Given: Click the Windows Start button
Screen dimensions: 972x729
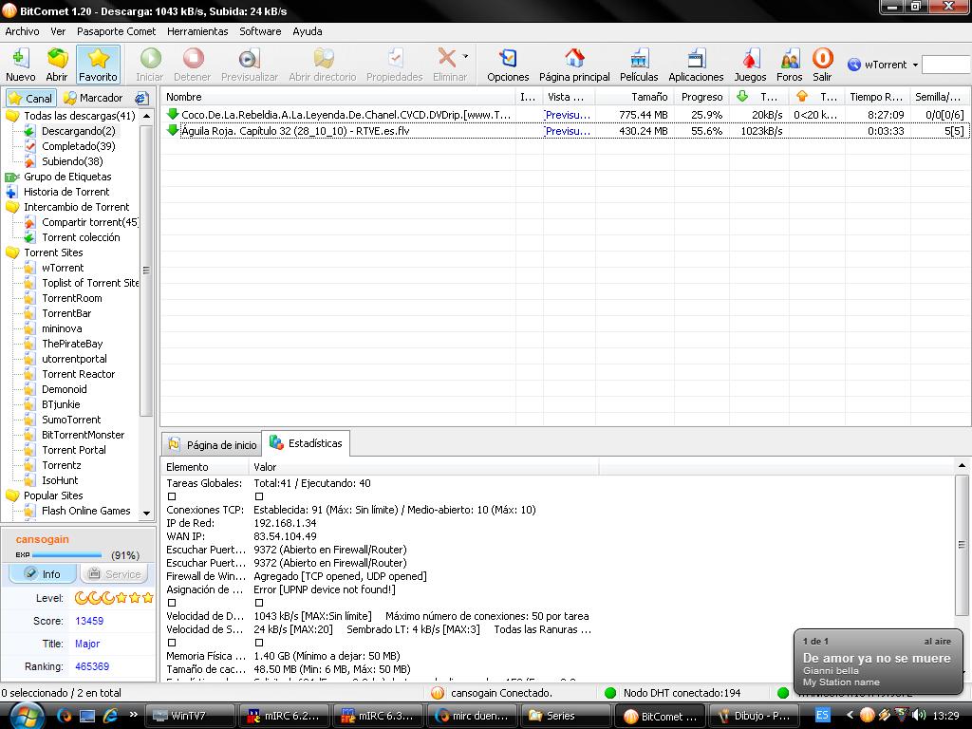Looking at the screenshot, I should click(x=27, y=716).
